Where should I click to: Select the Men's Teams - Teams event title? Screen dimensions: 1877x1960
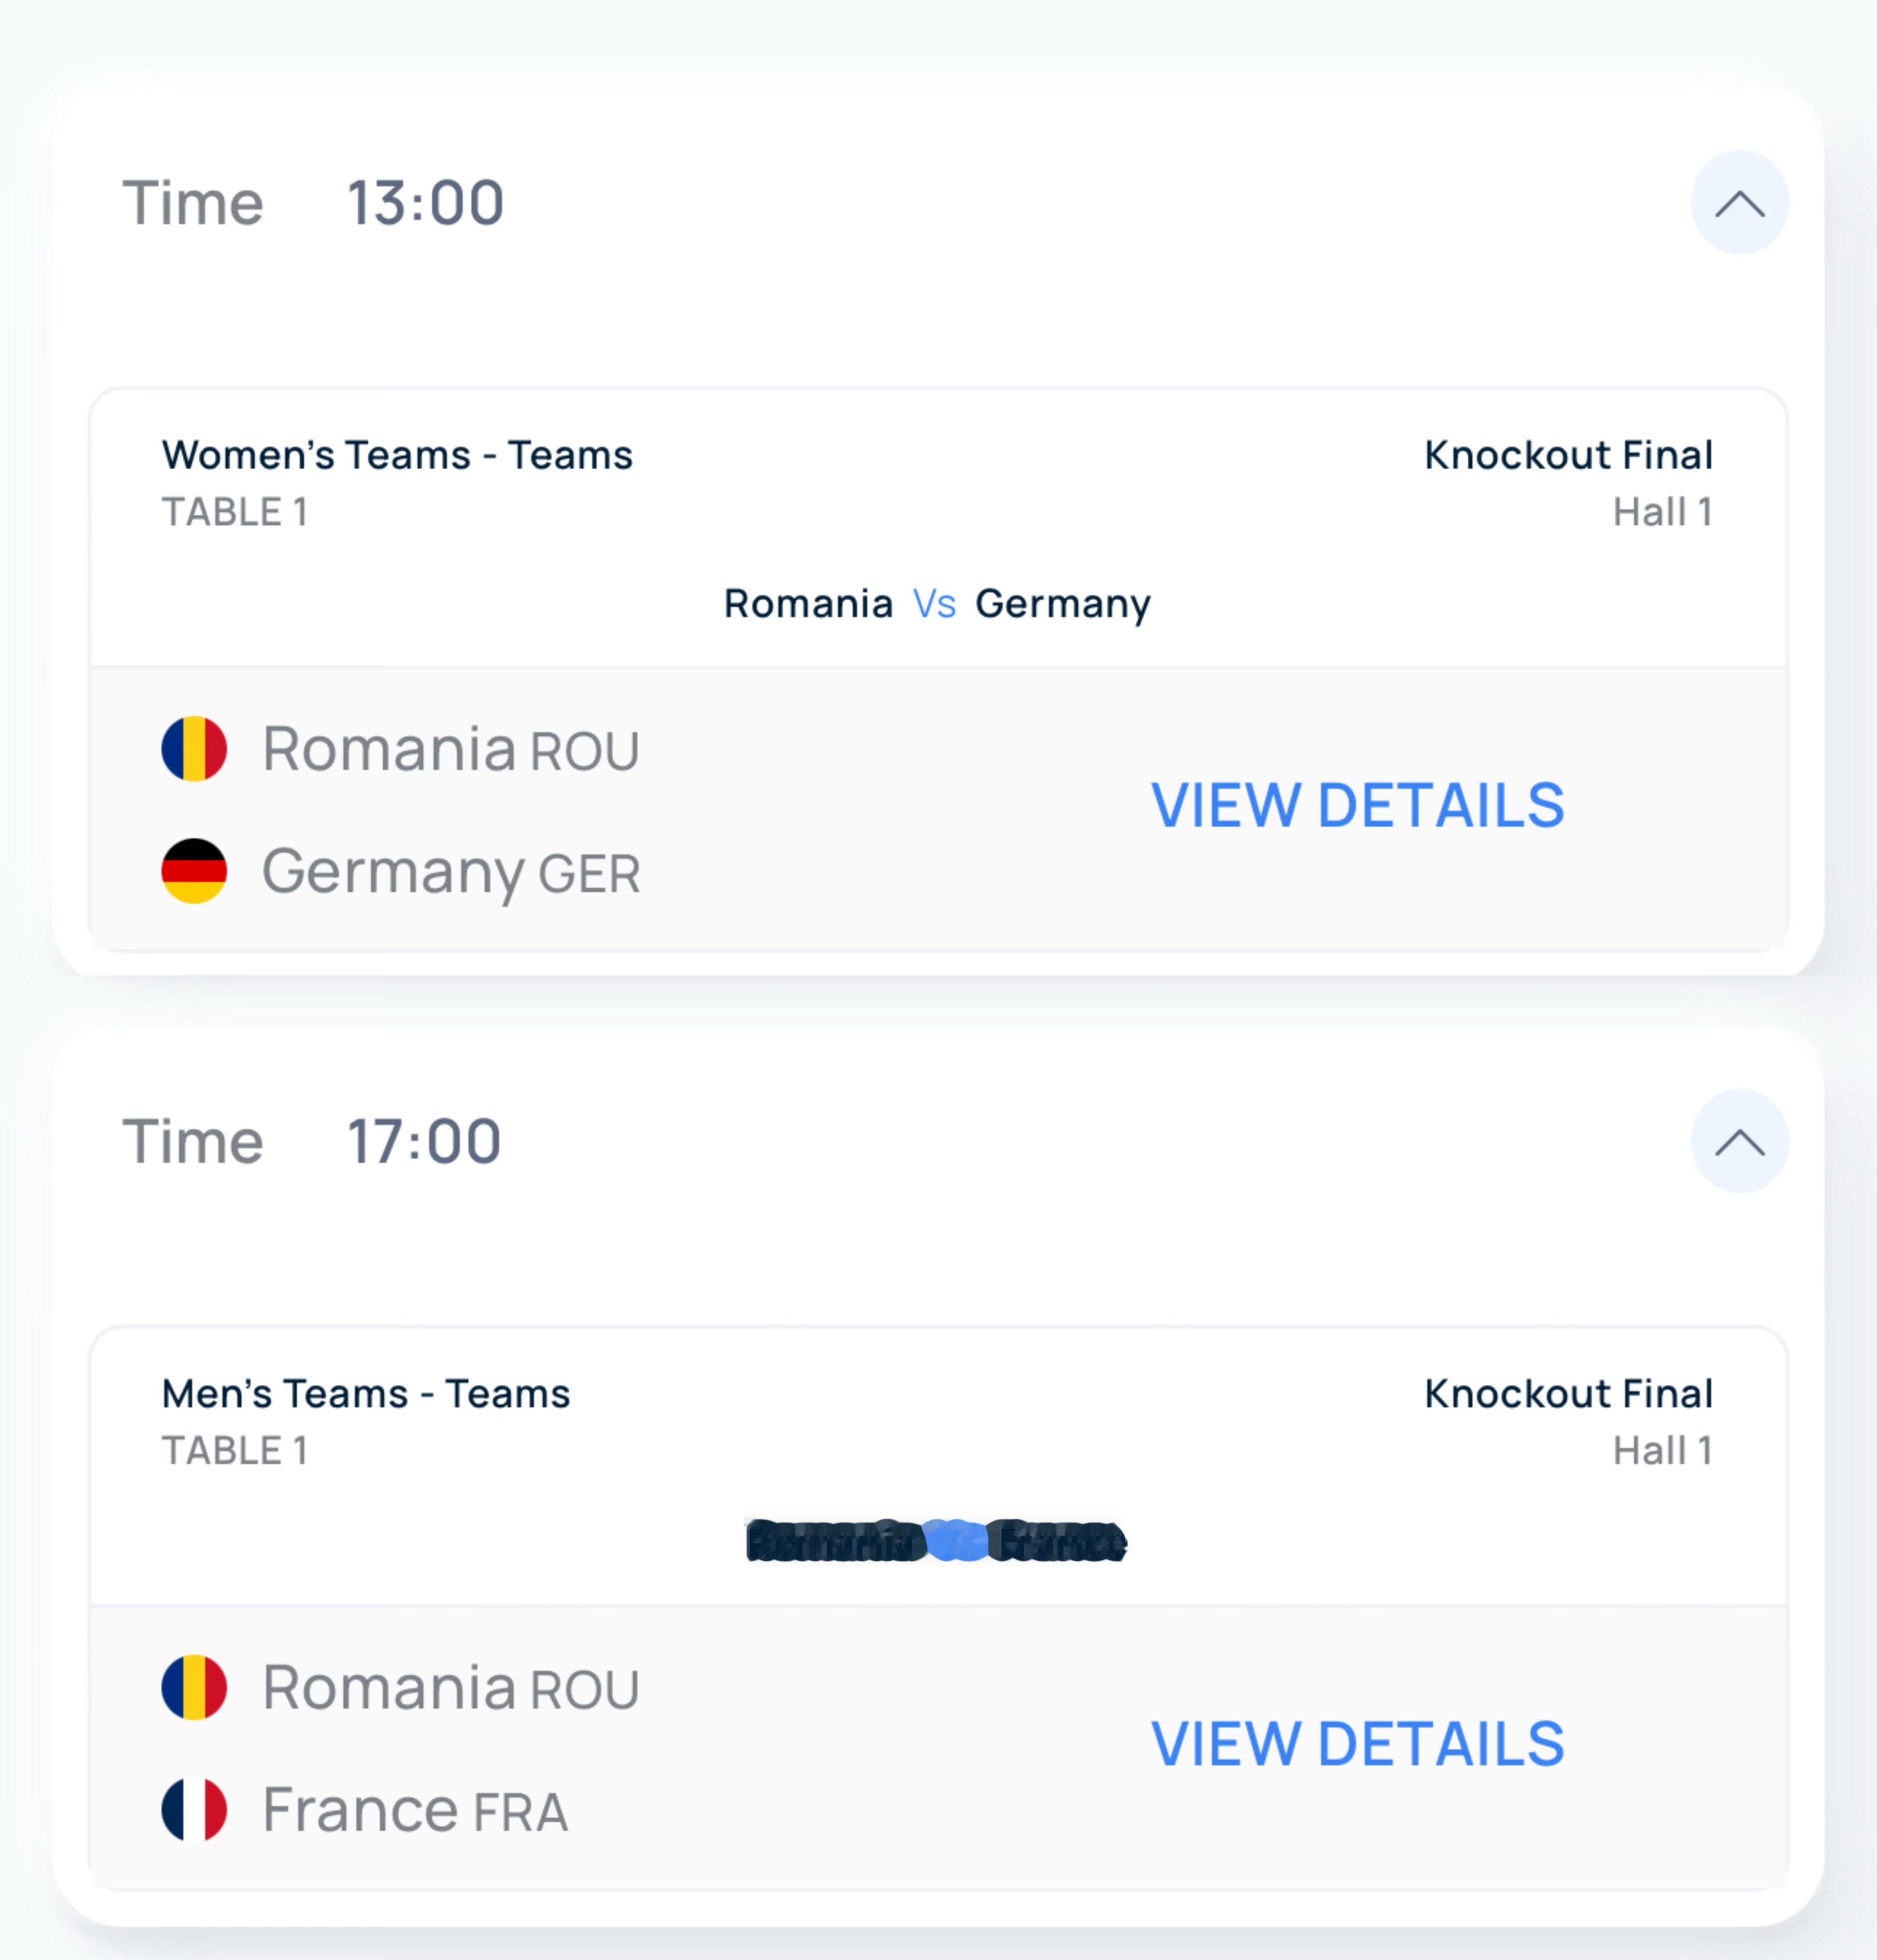tap(366, 1394)
